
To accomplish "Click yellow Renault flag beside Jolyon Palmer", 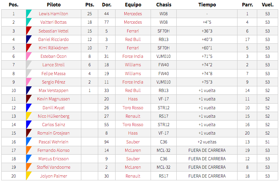I will coord(29,176).
